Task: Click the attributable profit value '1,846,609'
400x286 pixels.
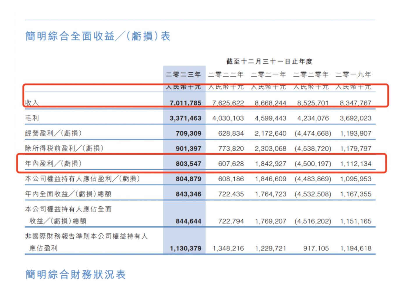Action: pos(271,179)
